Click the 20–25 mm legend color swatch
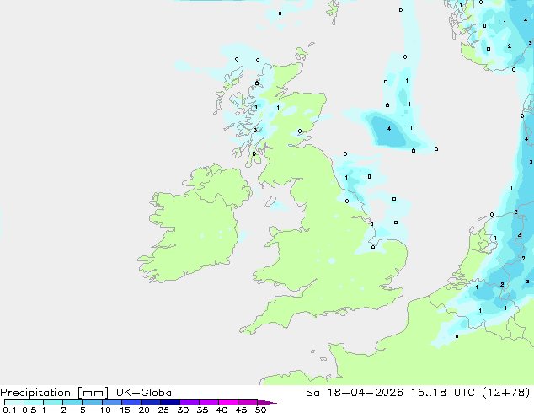Screen dimensions: 534x413 [x=150, y=402]
